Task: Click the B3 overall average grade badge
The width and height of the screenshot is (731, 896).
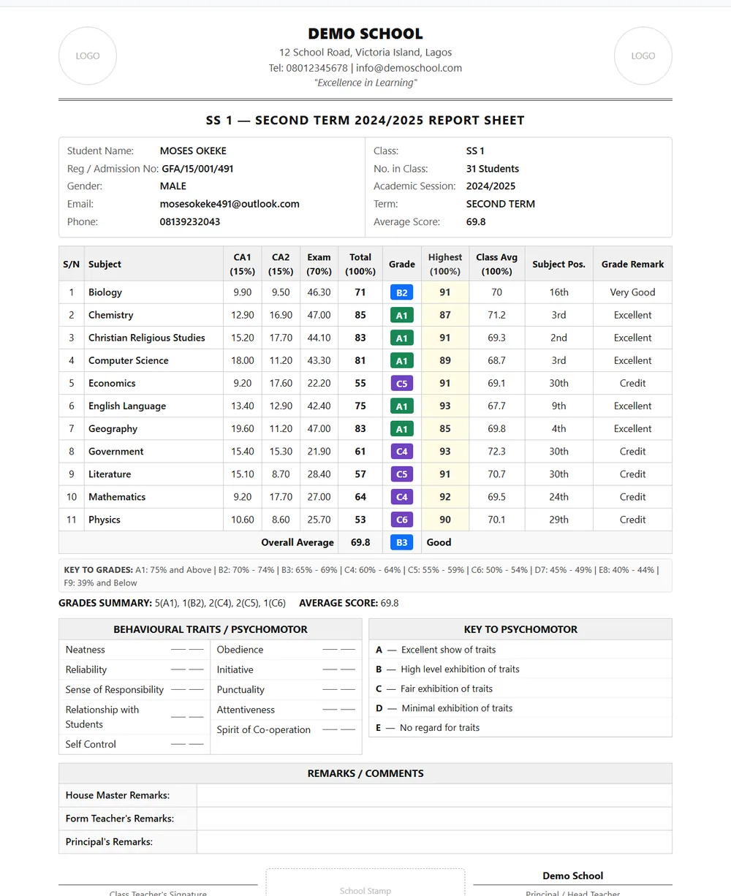Action: pyautogui.click(x=402, y=542)
